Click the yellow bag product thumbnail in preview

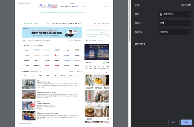pyautogui.click(x=98, y=80)
